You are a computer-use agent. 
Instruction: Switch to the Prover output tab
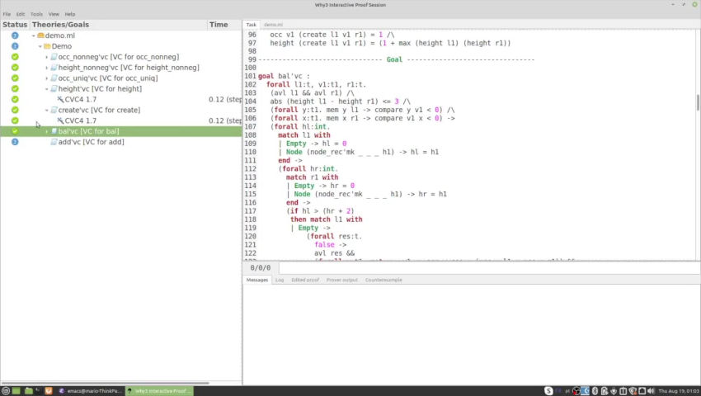(x=342, y=280)
